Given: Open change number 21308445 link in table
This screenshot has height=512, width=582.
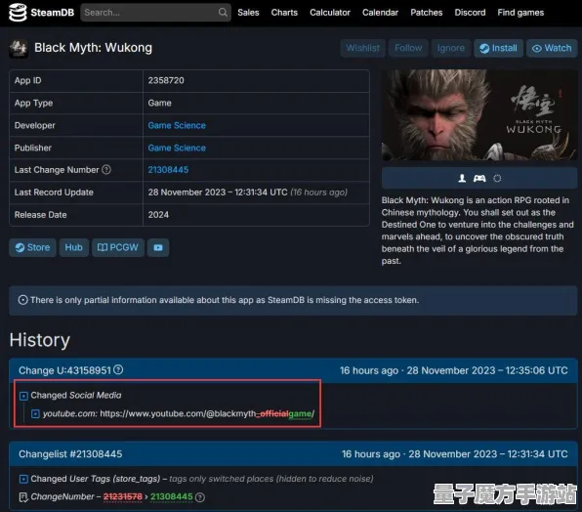Looking at the screenshot, I should (168, 170).
